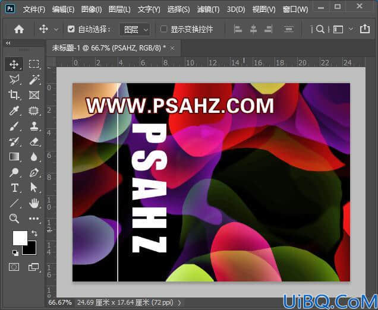Click the WWW.PSAHZ.COM text on canvas

pyautogui.click(x=180, y=106)
